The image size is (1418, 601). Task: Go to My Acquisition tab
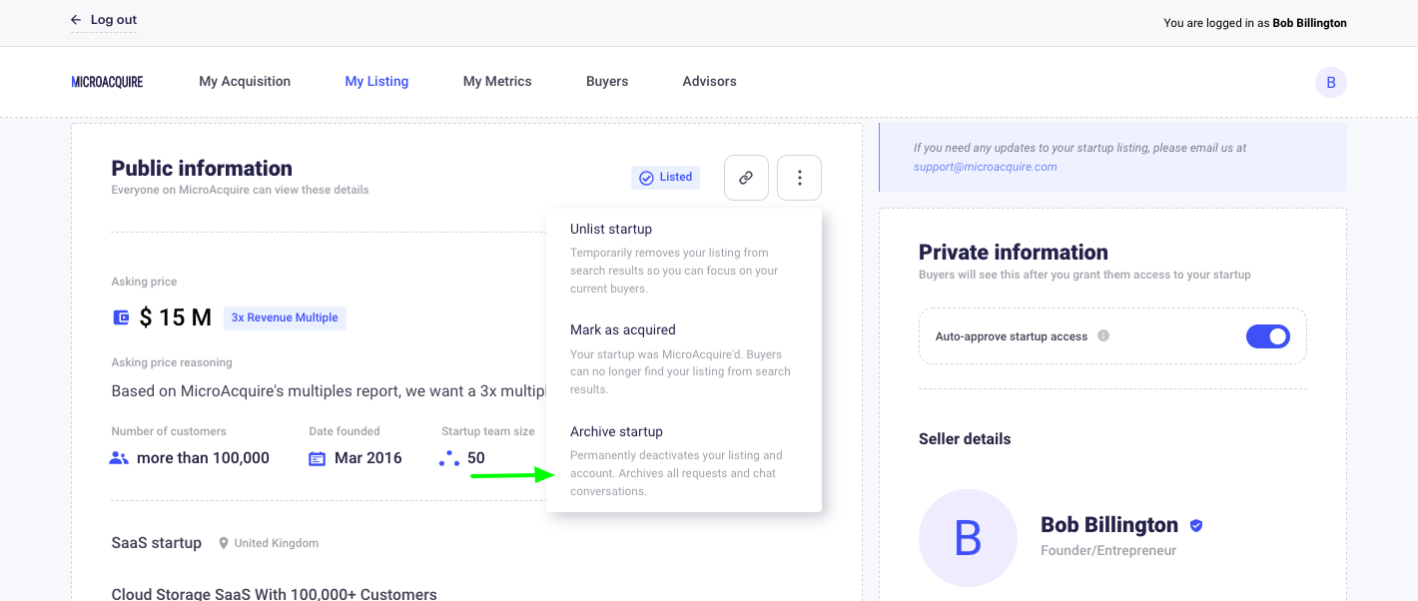(245, 82)
